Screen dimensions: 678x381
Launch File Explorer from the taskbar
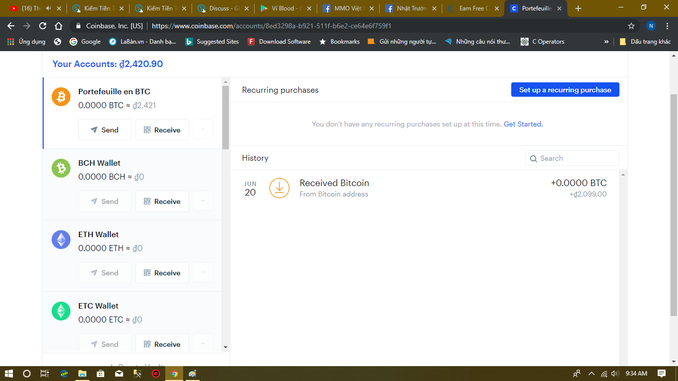coord(82,374)
